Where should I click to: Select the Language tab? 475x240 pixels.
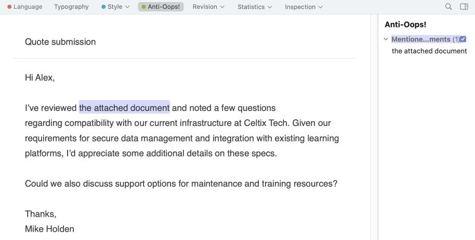coord(25,7)
